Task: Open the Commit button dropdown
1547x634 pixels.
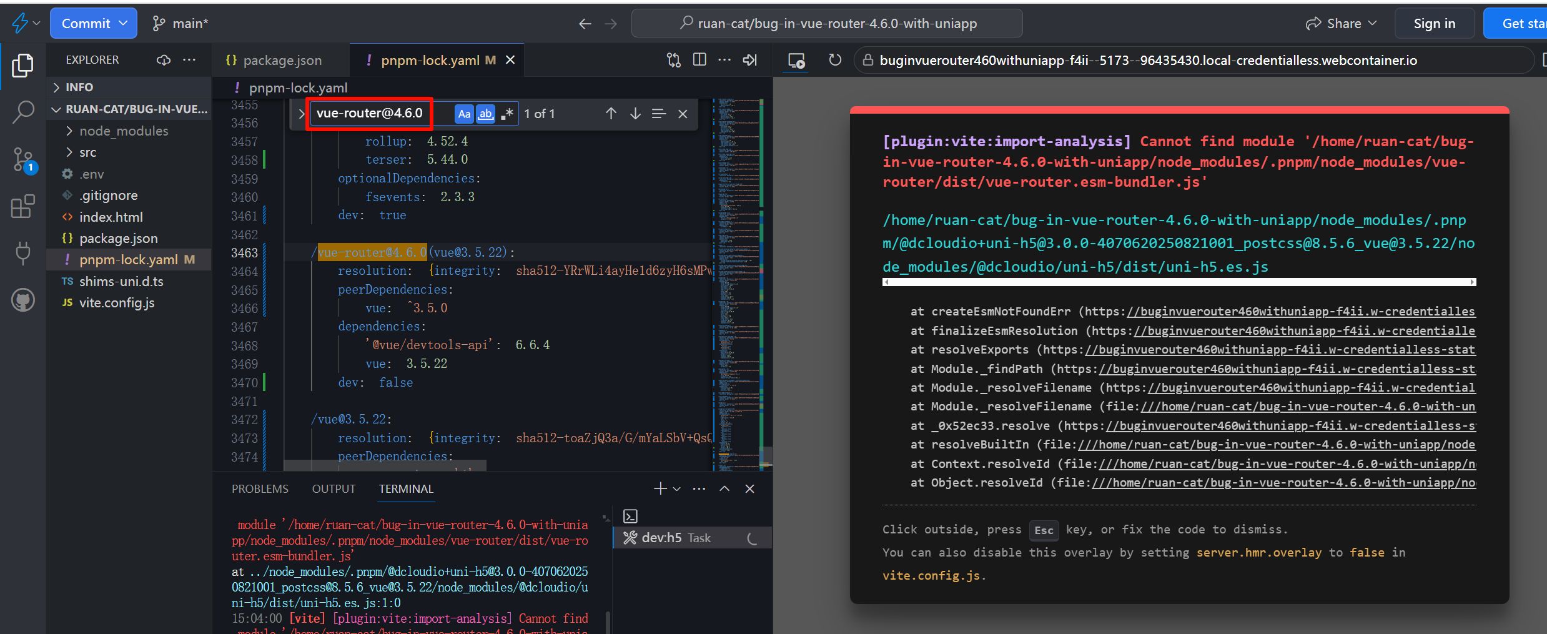Action: [124, 24]
